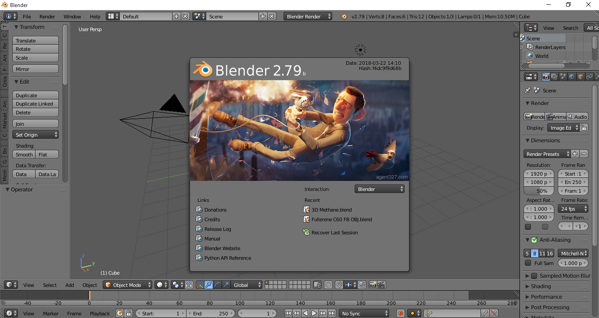Toggle the lock interface icon beside Display
The height and width of the screenshot is (318, 599).
[584, 128]
